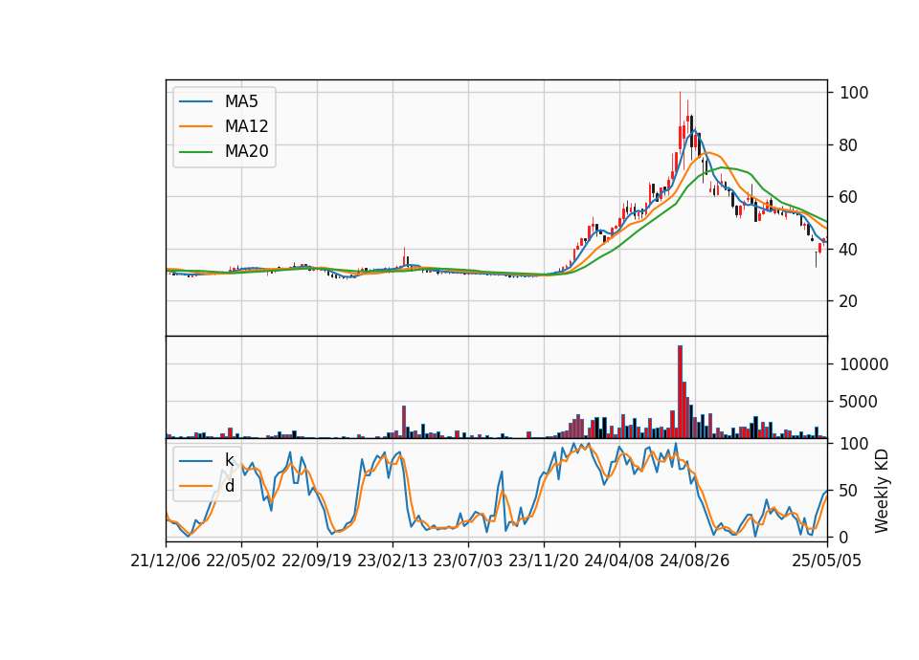Click the d legend label in KD panel
The image size is (919, 660).
click(x=229, y=486)
